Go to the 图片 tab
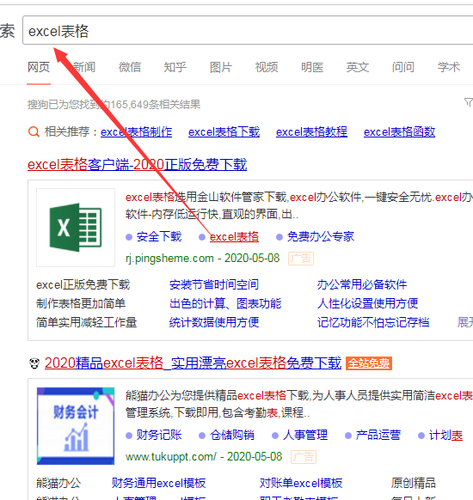This screenshot has width=473, height=500. (221, 67)
